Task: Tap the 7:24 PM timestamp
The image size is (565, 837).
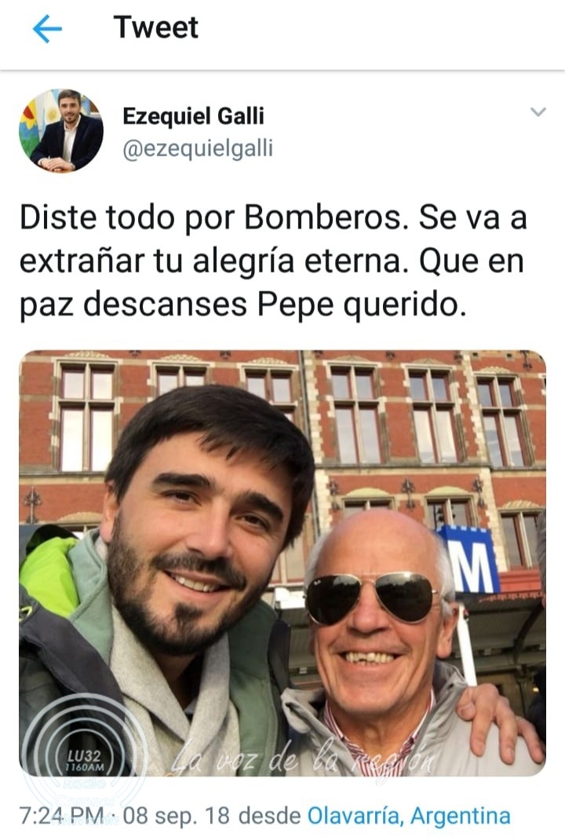Action: click(x=62, y=816)
